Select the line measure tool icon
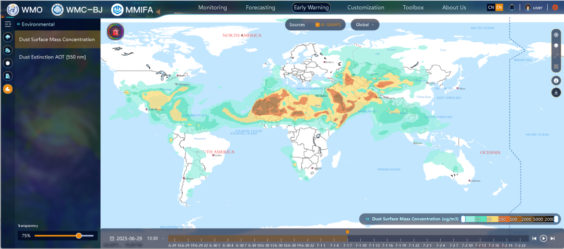Screen dimensions: 564x249 coord(556,56)
